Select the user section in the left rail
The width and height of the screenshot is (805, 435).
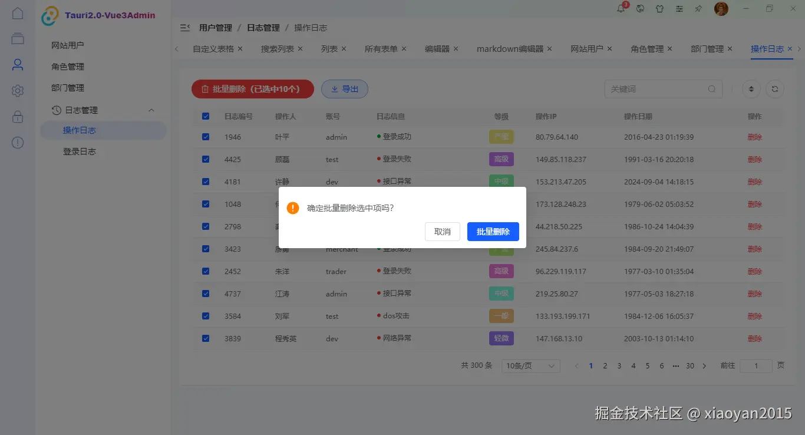17,66
